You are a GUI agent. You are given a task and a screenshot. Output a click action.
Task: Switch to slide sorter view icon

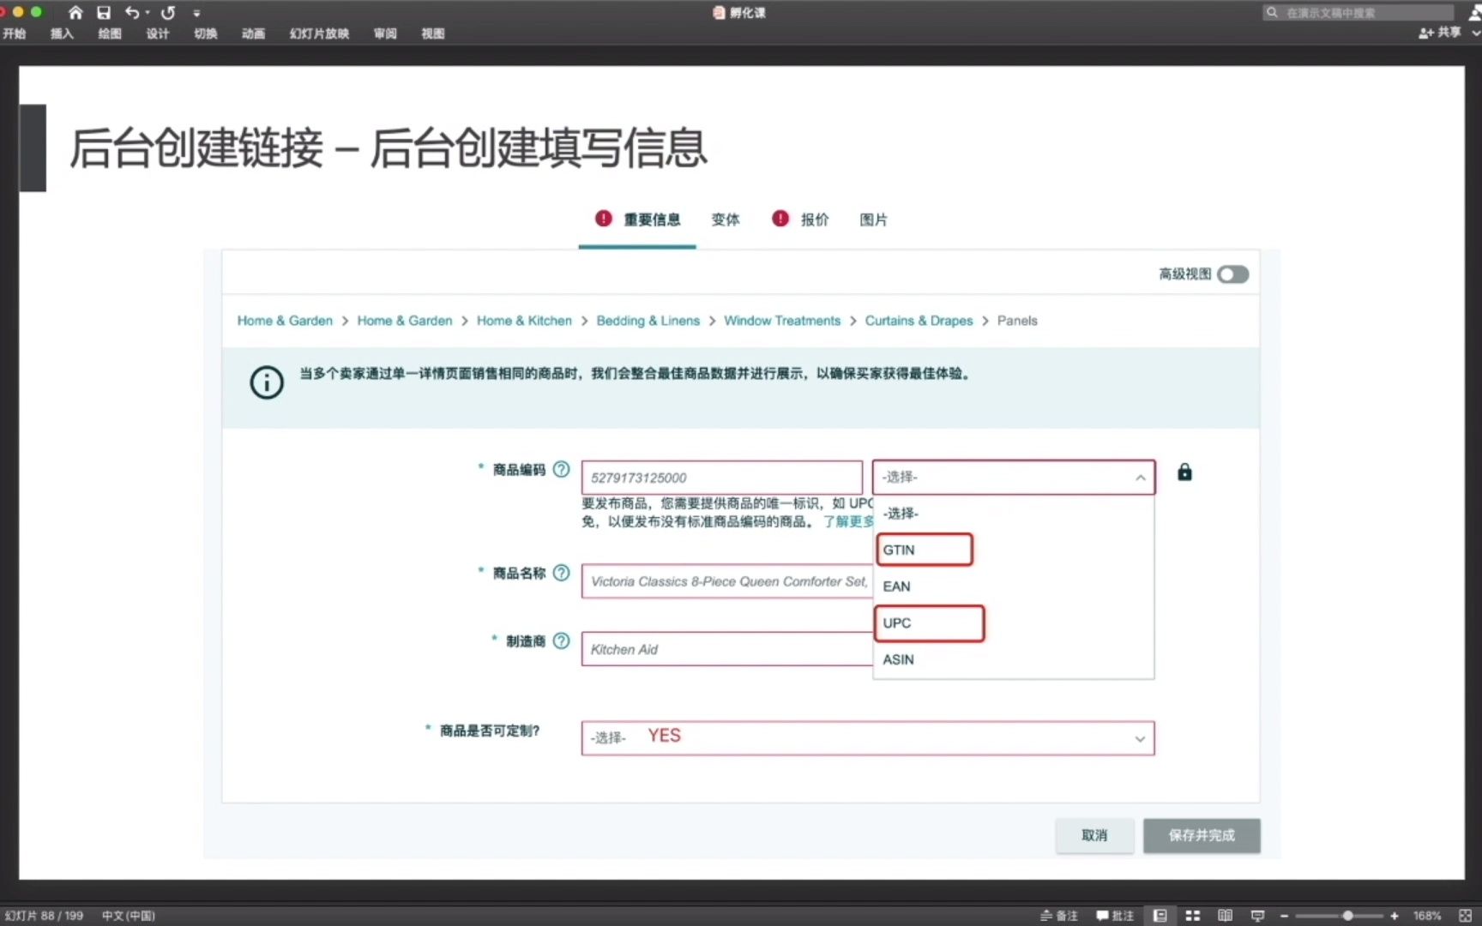[x=1193, y=916]
